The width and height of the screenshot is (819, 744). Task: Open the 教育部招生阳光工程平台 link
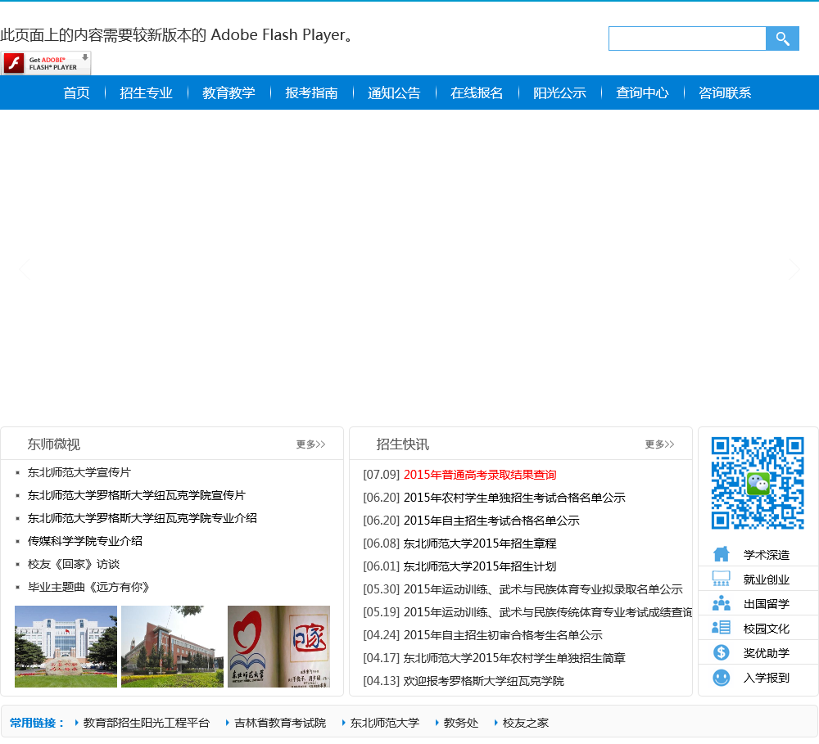click(146, 723)
